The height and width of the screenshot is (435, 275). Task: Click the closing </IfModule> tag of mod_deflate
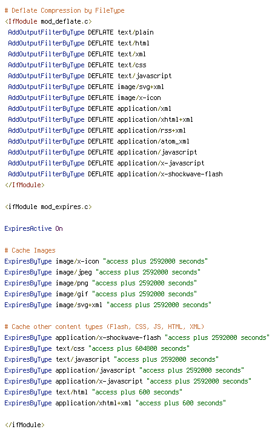tap(25, 185)
